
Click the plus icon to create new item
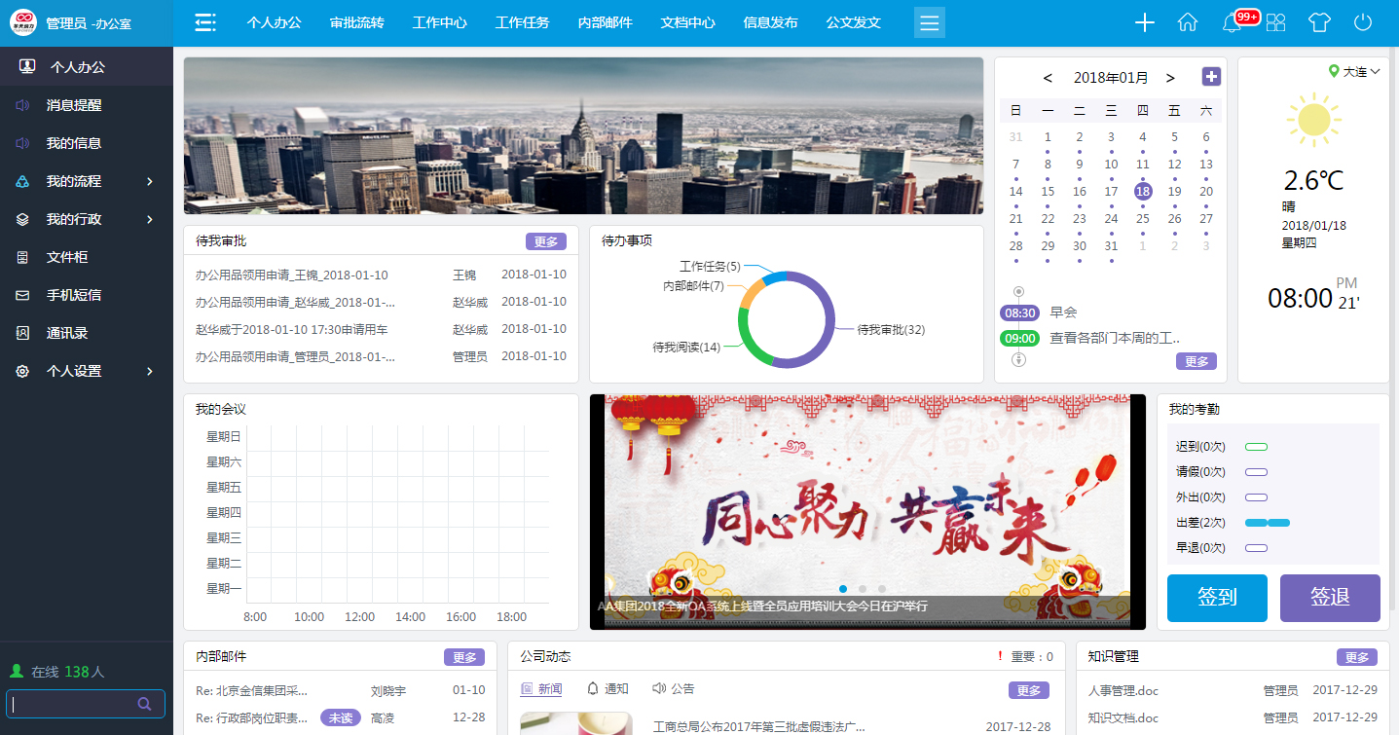click(x=1144, y=20)
